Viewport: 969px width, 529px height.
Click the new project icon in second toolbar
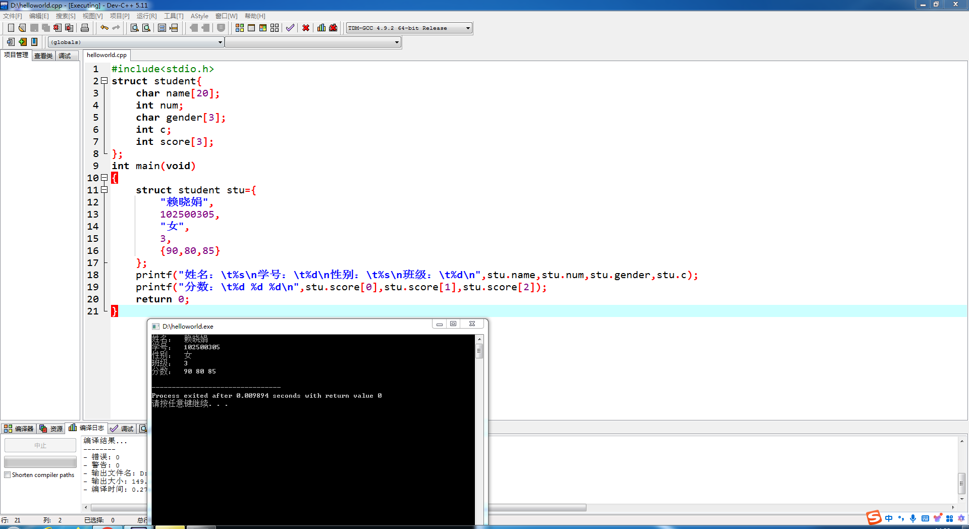click(11, 42)
